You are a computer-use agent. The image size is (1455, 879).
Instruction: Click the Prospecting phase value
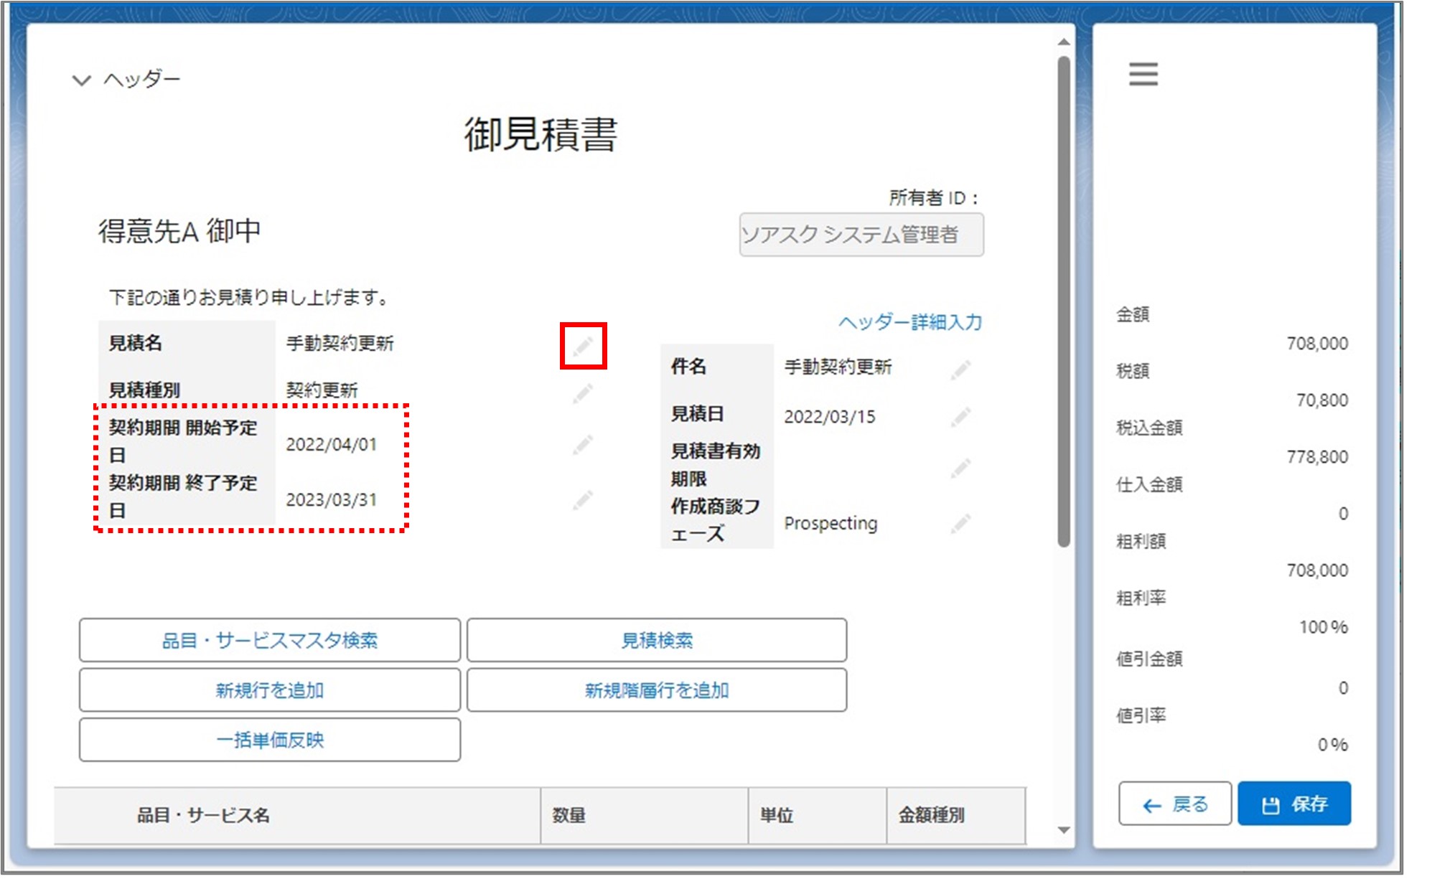[831, 524]
